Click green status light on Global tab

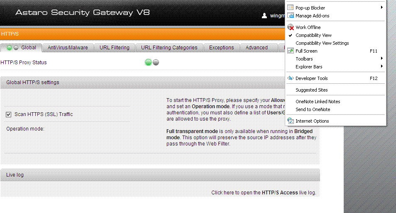pyautogui.click(x=10, y=48)
